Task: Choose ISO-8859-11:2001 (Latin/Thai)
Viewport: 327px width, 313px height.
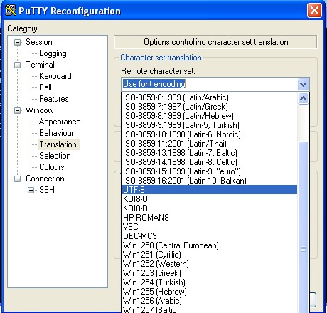Action: (210, 144)
